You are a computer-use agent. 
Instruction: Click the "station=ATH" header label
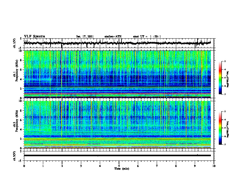113,36
